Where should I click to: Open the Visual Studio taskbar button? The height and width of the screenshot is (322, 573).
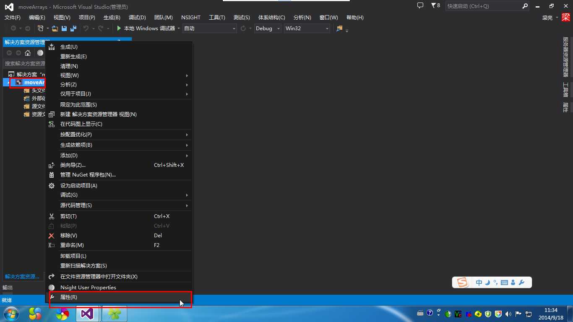tap(87, 314)
